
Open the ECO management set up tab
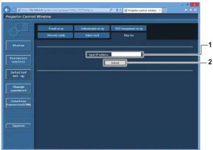[x=129, y=28]
